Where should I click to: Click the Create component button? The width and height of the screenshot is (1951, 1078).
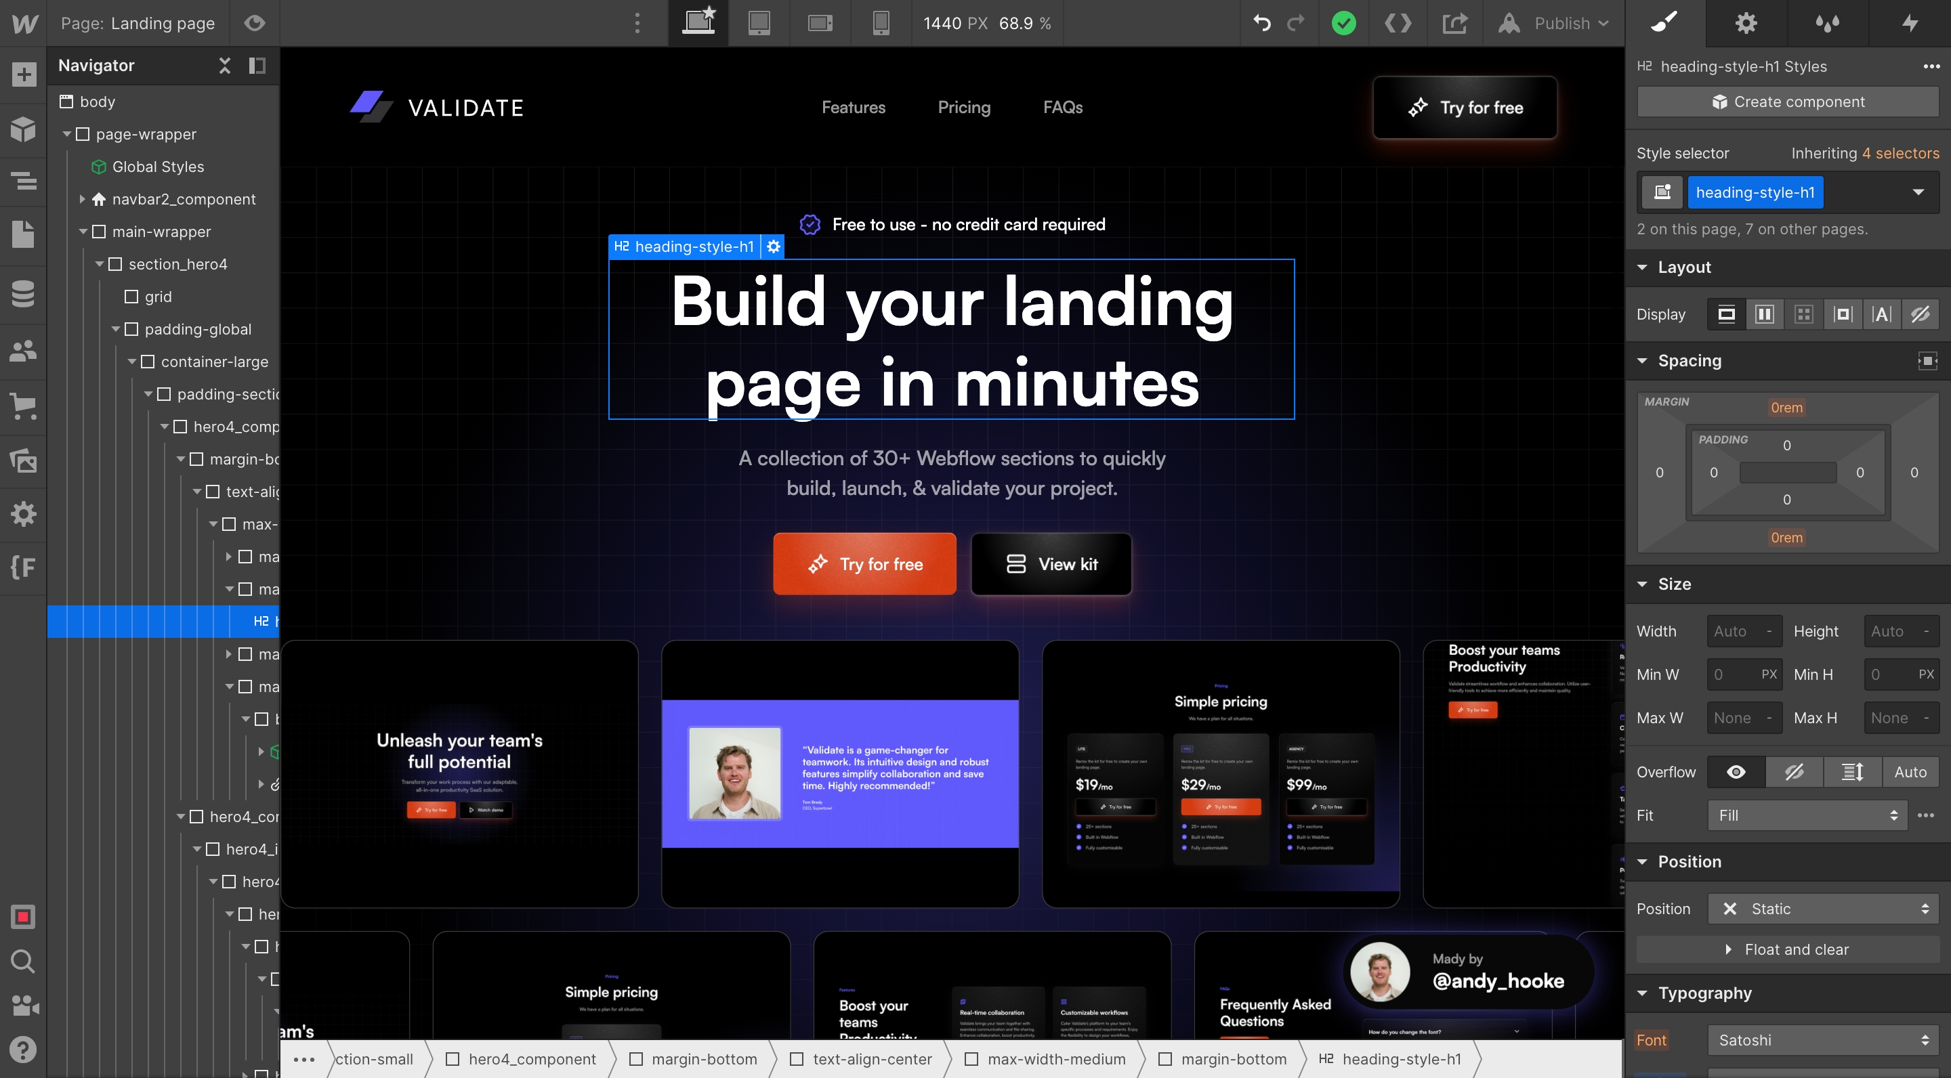click(1788, 102)
